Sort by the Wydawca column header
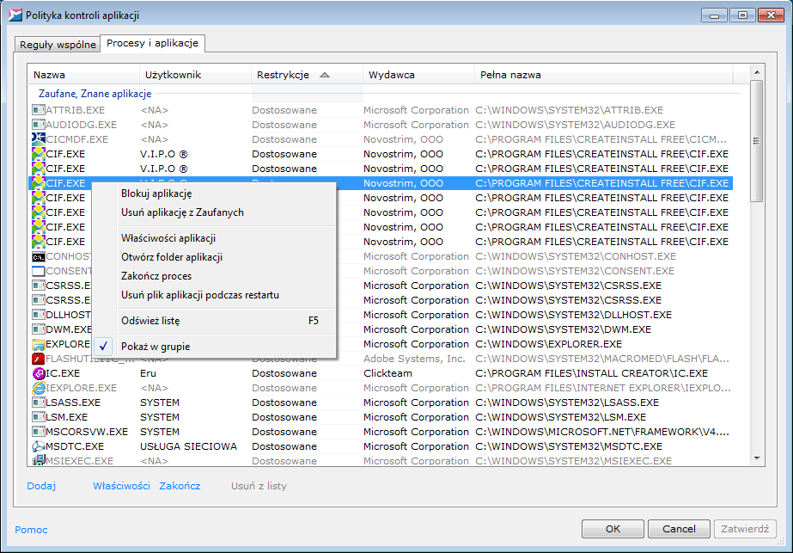Screen dimensions: 793x553 coord(418,75)
